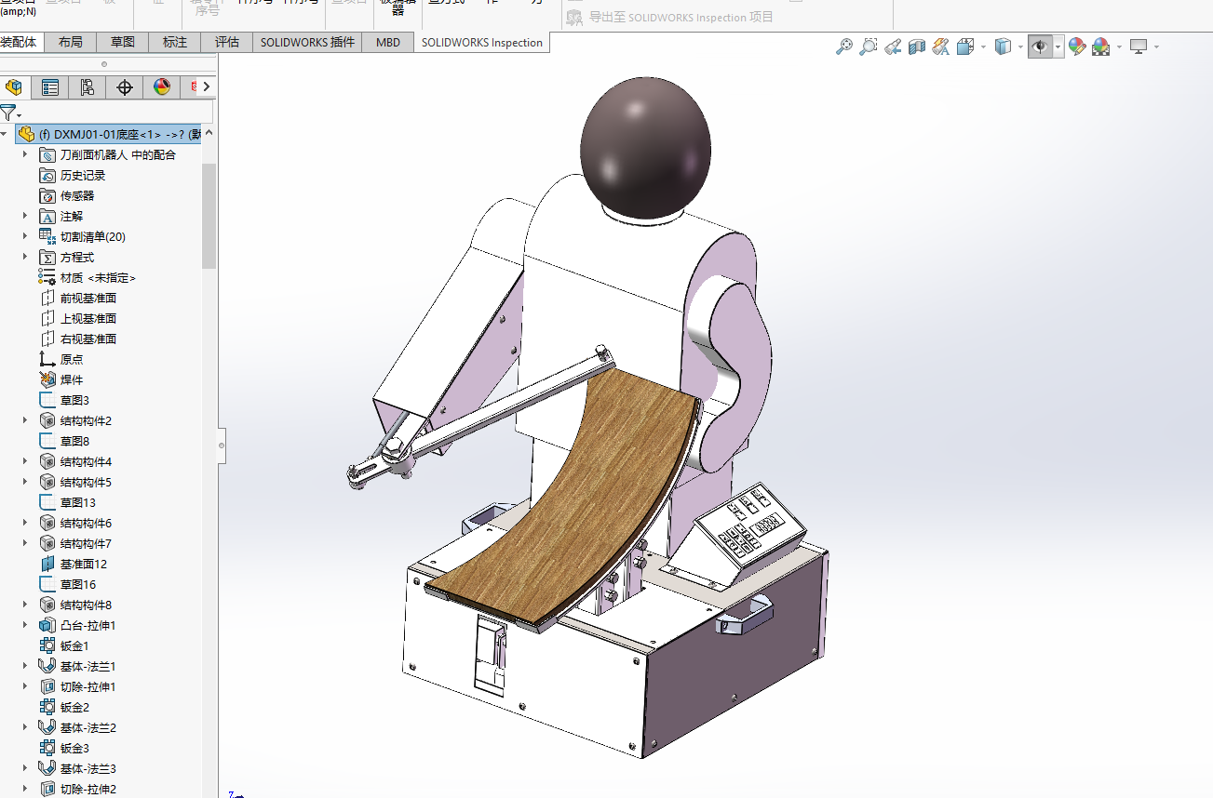The width and height of the screenshot is (1213, 798).
Task: Expand the 刀削面机器人 中的配合 folder
Action: click(25, 154)
